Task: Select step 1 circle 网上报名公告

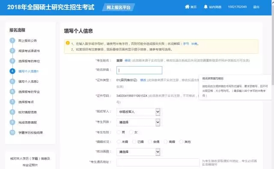Action: (x=12, y=41)
